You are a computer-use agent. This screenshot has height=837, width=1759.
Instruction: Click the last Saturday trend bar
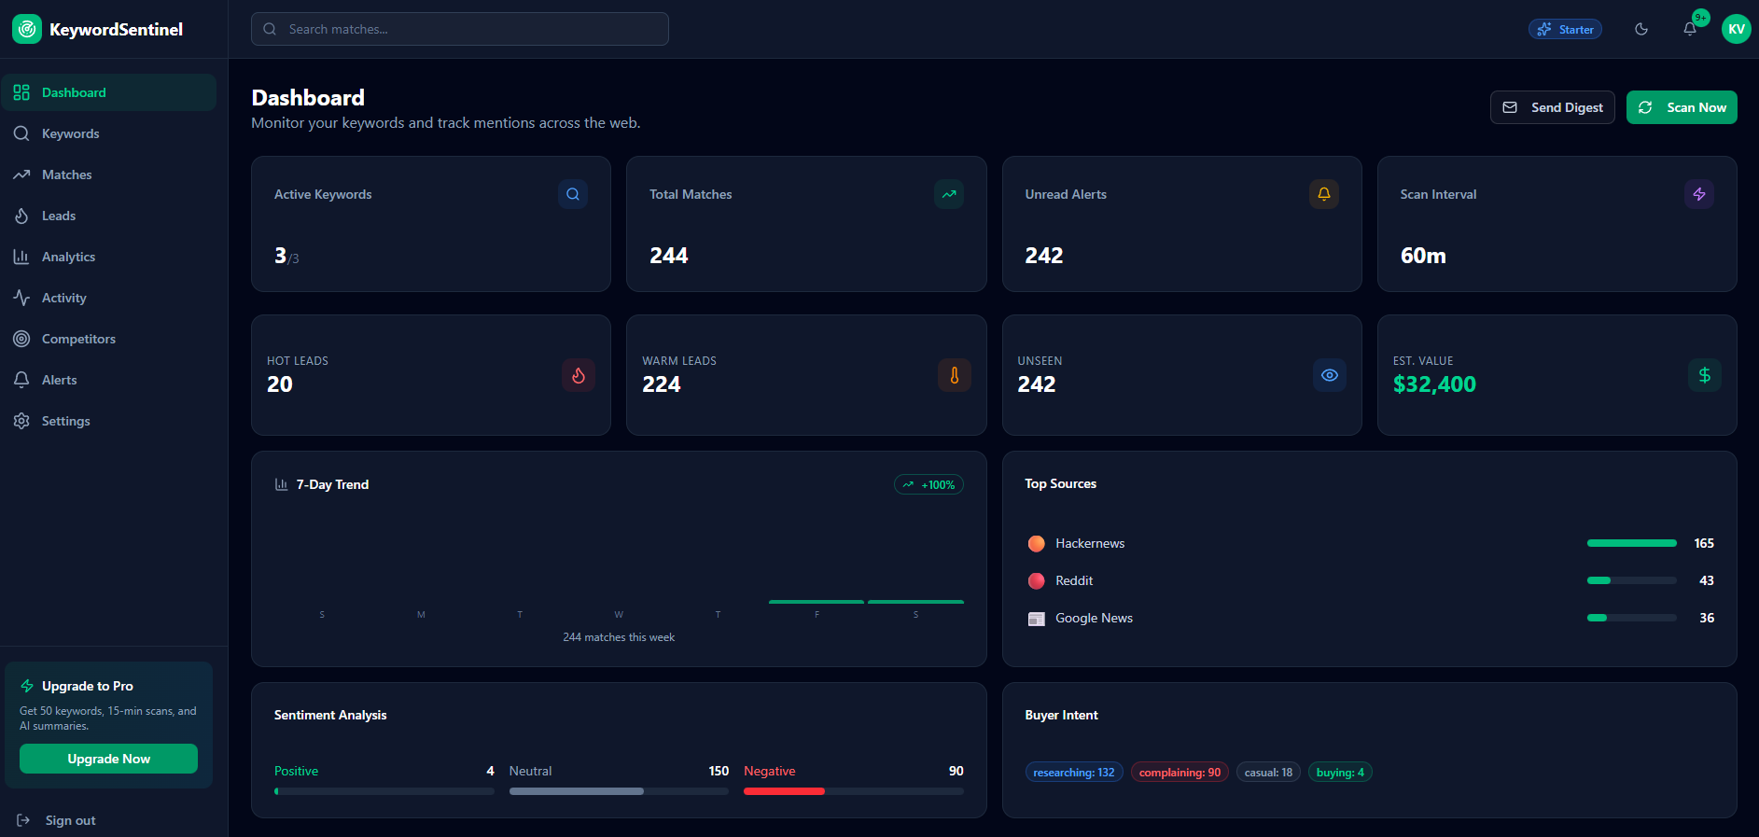pyautogui.click(x=915, y=602)
